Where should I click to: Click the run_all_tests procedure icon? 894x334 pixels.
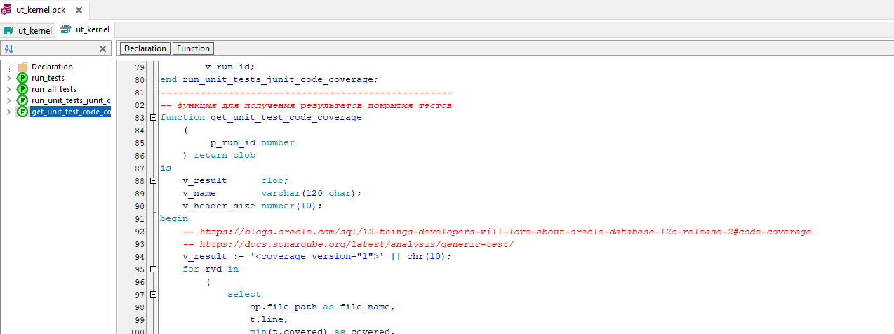(x=22, y=89)
